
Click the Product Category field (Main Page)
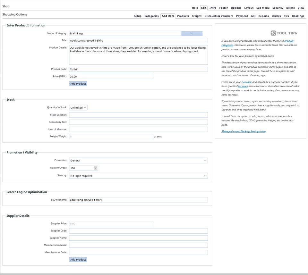125,33
